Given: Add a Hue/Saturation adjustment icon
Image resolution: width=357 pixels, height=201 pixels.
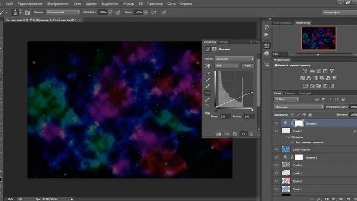Looking at the screenshot, I should click(302, 78).
